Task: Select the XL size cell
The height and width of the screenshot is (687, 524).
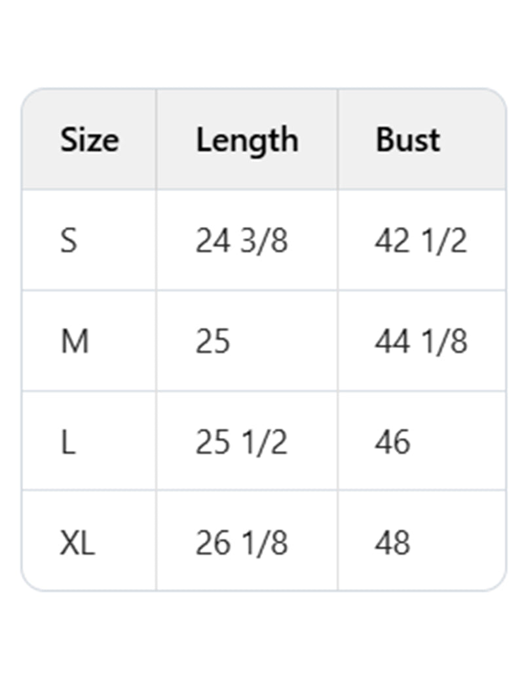Action: tap(77, 543)
